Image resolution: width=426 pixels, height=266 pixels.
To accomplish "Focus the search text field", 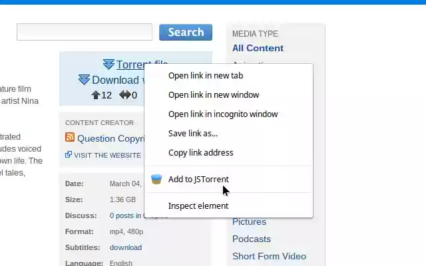I will click(85, 32).
